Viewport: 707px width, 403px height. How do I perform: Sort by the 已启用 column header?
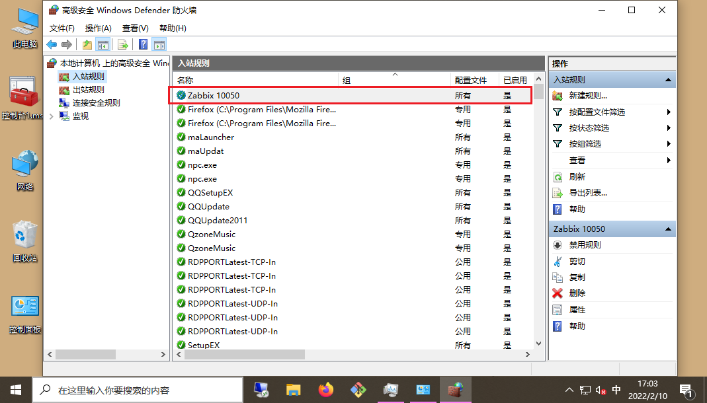[x=517, y=80]
